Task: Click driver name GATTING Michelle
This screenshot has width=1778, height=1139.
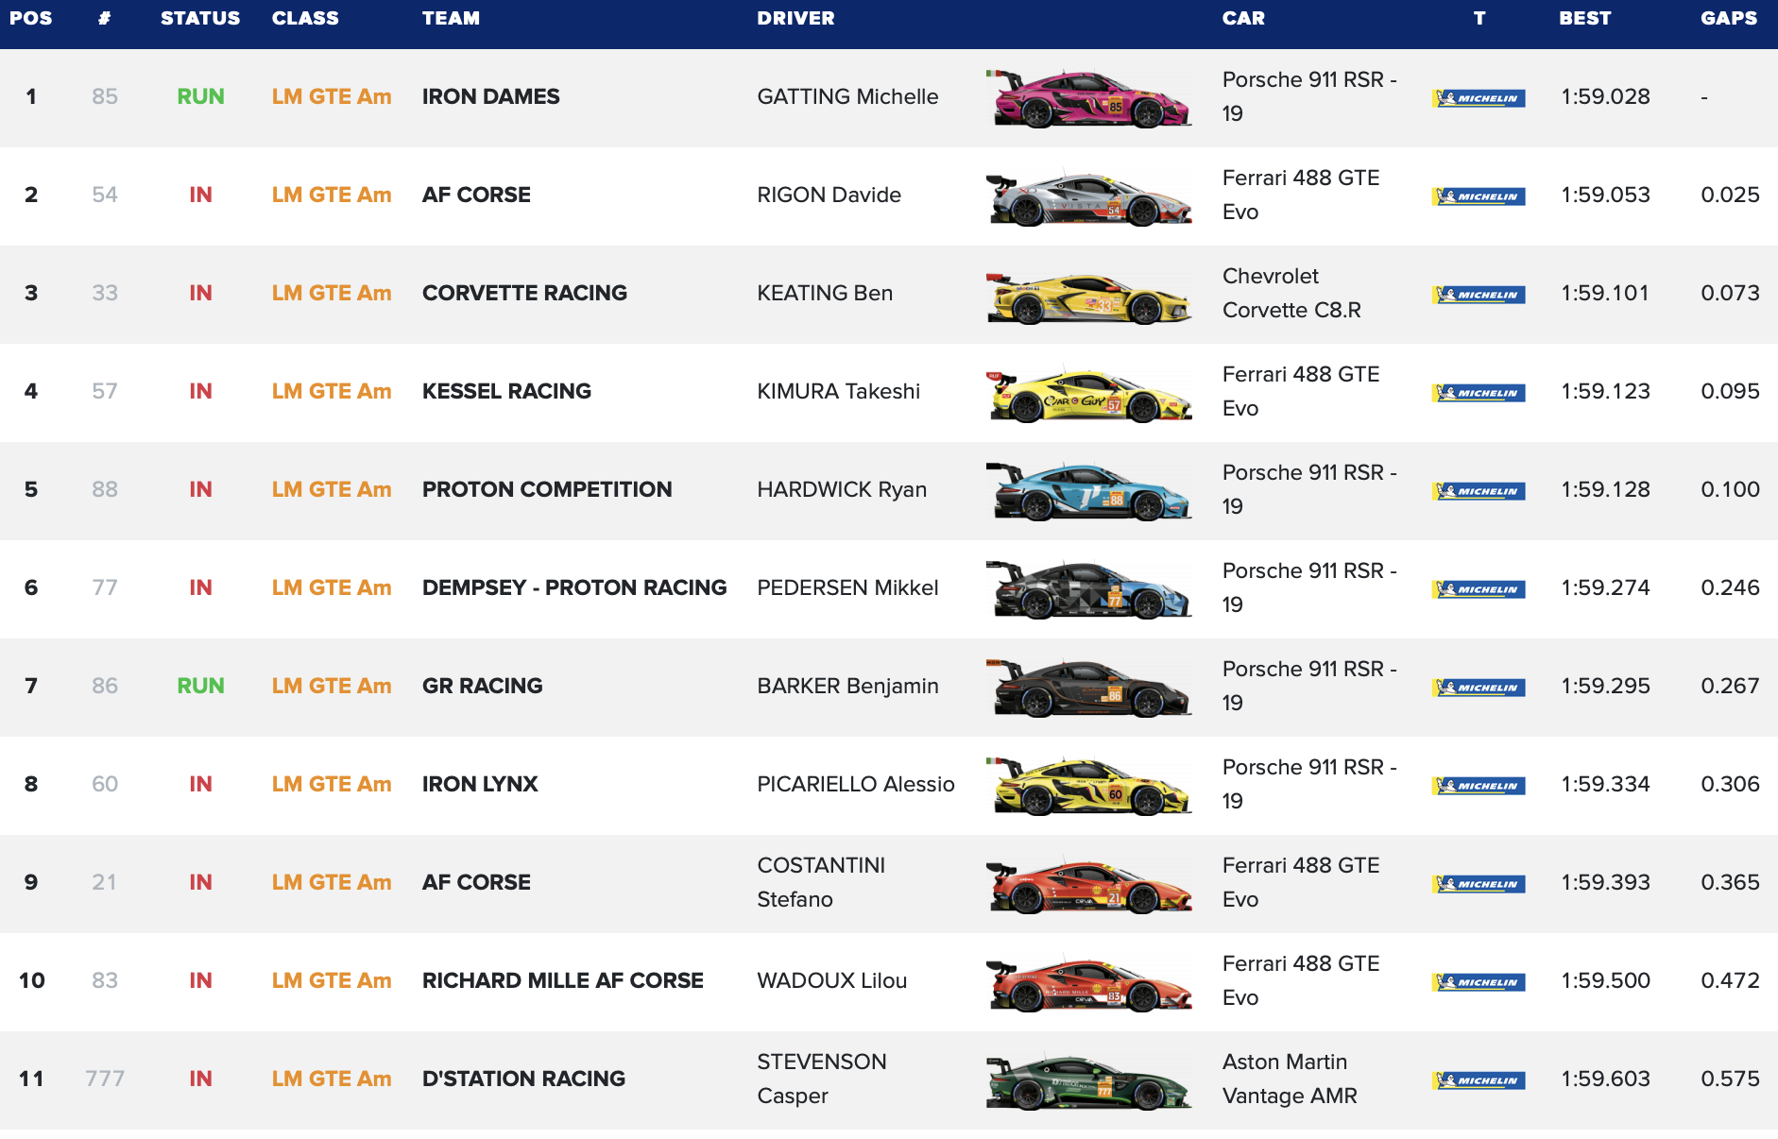Action: [x=847, y=96]
